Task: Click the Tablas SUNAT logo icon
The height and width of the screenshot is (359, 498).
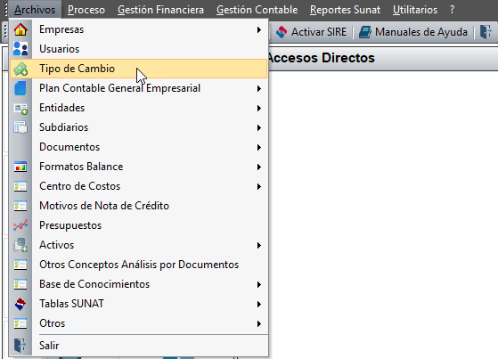Action: (x=20, y=304)
